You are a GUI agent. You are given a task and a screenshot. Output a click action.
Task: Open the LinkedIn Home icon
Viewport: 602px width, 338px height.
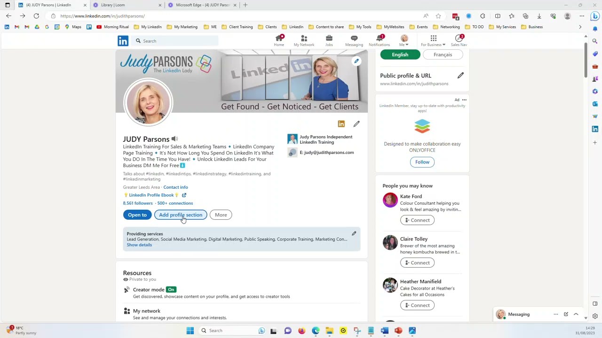(x=279, y=40)
